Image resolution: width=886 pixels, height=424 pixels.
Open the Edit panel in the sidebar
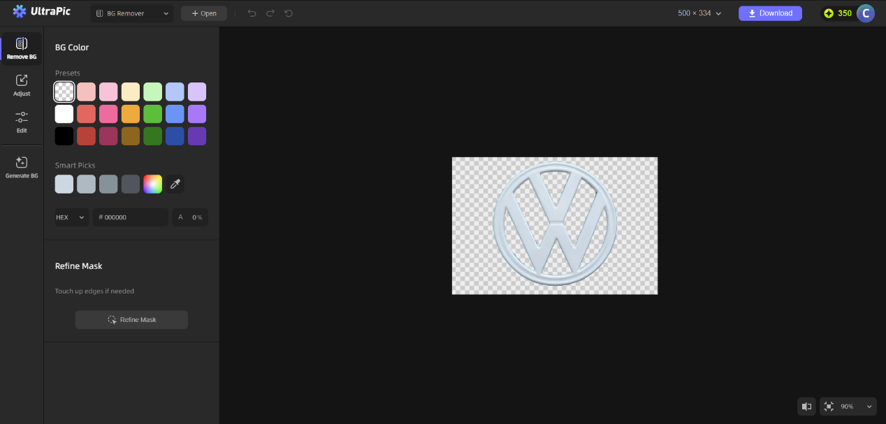22,120
